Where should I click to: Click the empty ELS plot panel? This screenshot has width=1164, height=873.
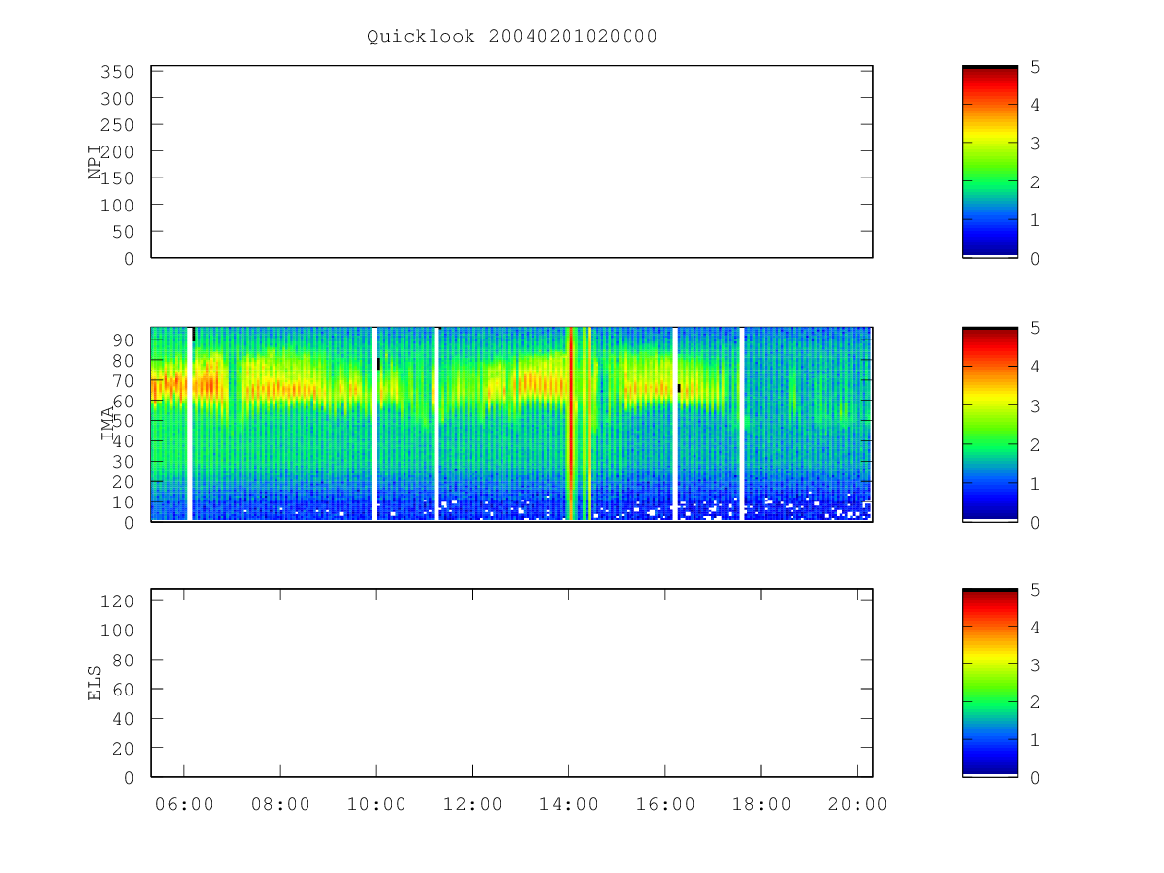[x=512, y=683]
